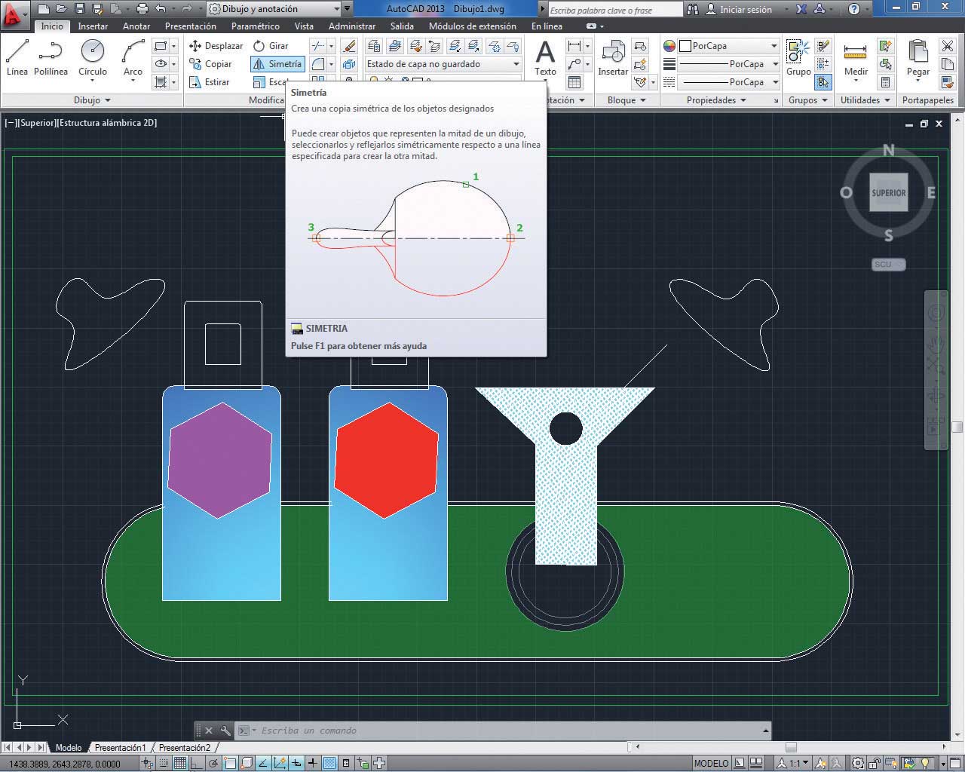The height and width of the screenshot is (772, 965).
Task: Click the Pegar clipboard icon
Action: [918, 58]
